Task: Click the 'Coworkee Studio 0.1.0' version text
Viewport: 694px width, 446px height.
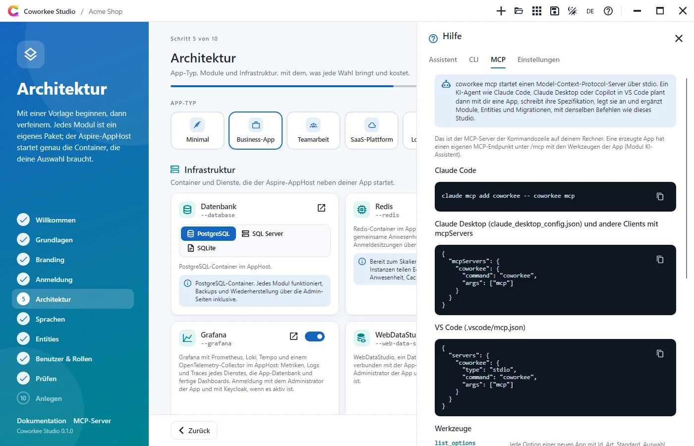Action: point(45,431)
